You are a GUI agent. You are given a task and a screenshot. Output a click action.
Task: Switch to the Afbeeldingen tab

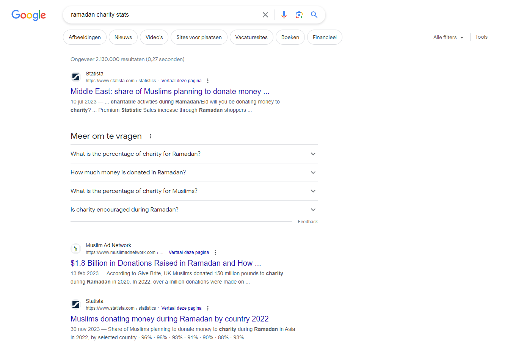click(85, 37)
